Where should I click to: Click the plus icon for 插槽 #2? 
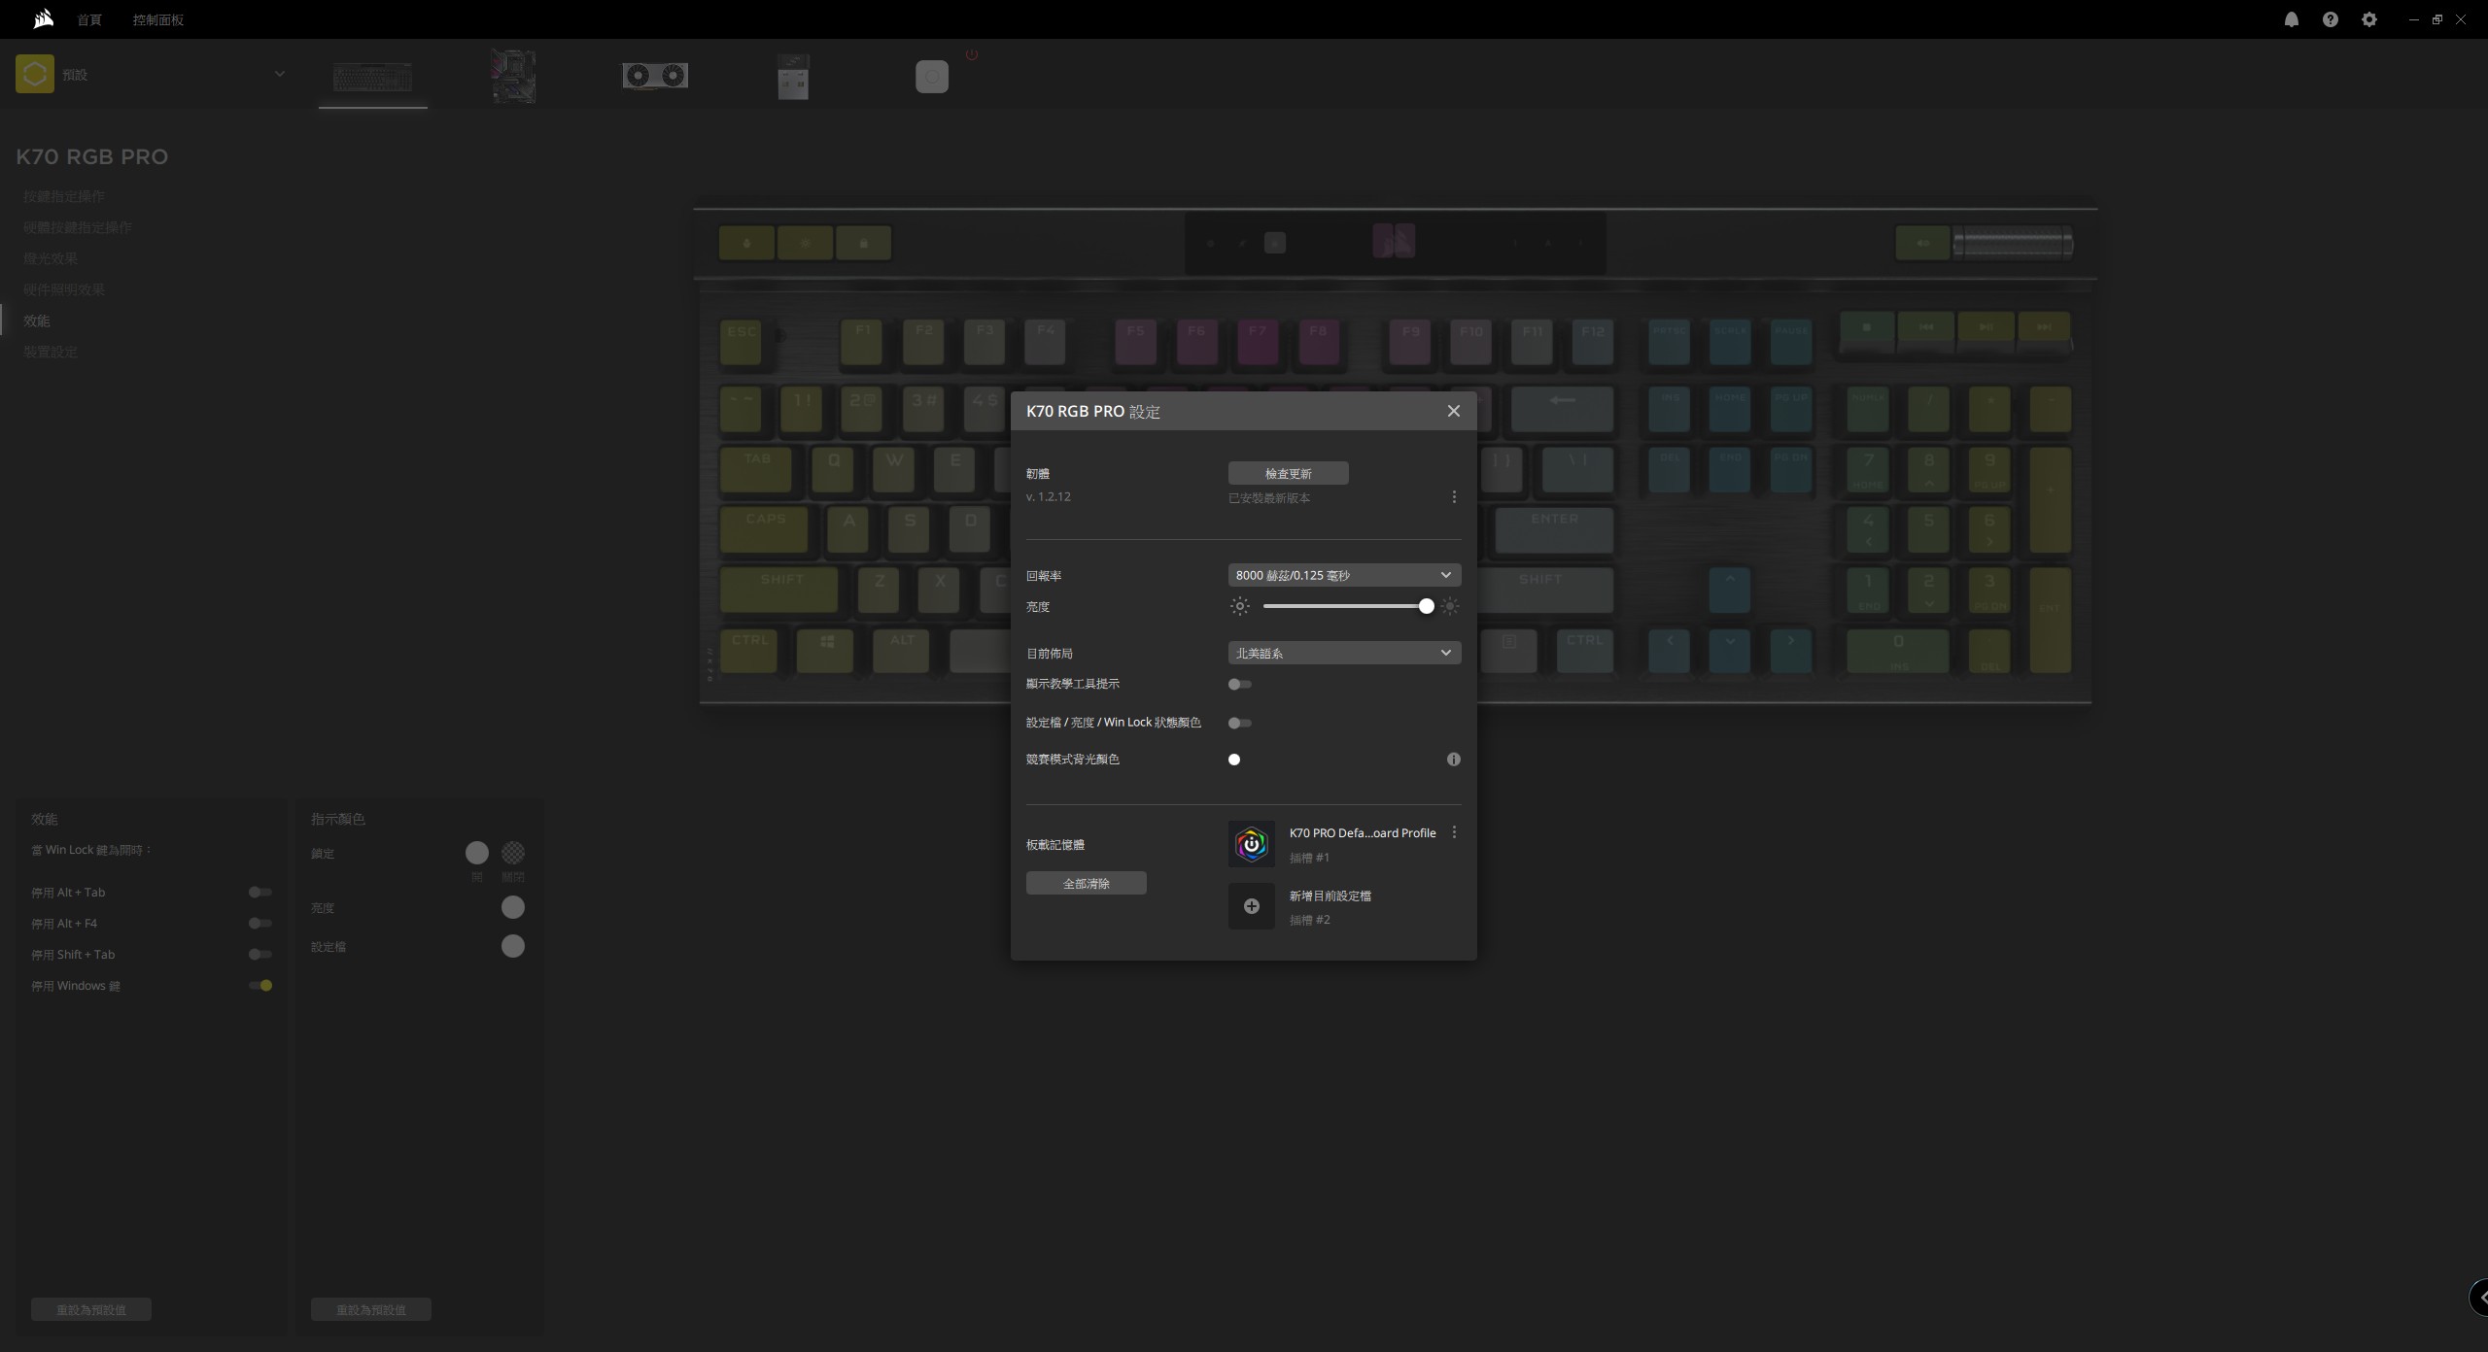[1252, 906]
